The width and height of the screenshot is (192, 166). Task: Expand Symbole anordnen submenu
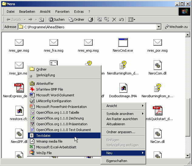coord(124,114)
